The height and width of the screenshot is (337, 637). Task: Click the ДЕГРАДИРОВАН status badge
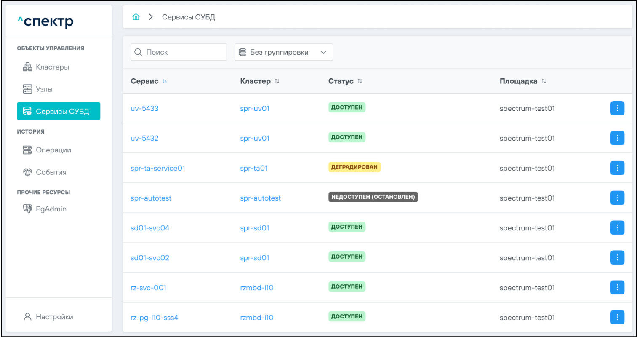pos(354,167)
